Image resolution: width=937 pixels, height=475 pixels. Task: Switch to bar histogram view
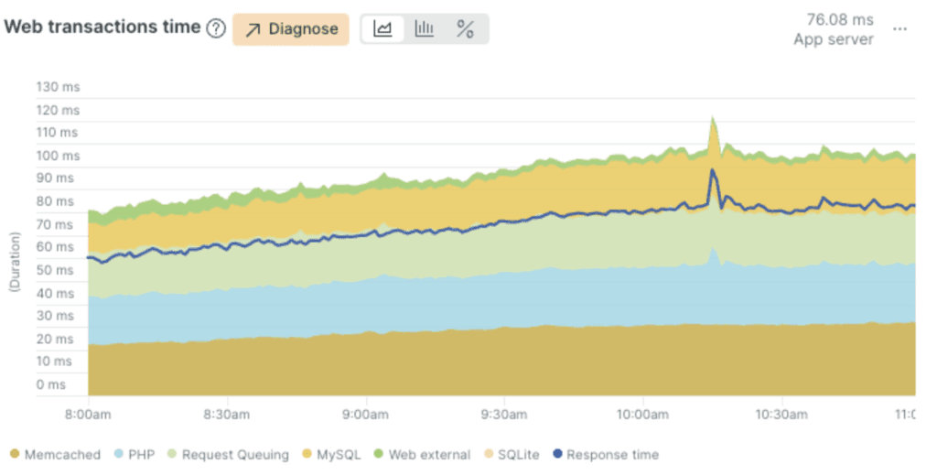coord(424,28)
